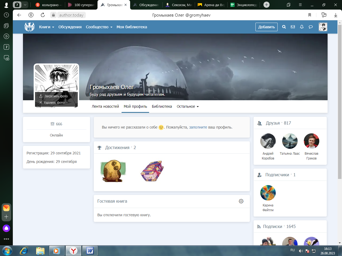The width and height of the screenshot is (342, 256).
Task: Expand the Остальное profile dropdown
Action: 188,106
